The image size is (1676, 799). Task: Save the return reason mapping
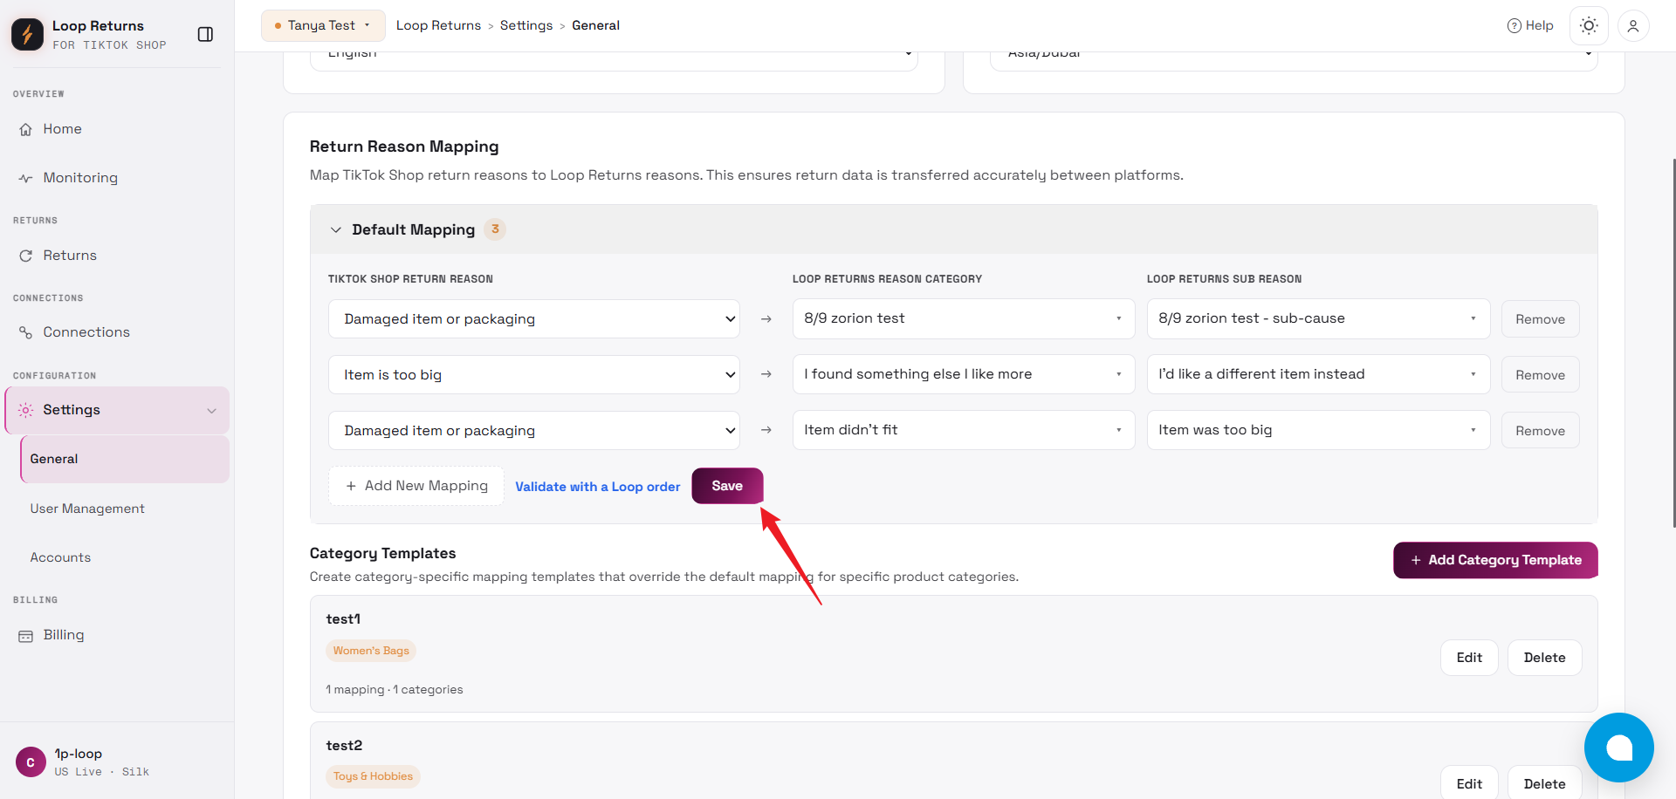coord(727,486)
